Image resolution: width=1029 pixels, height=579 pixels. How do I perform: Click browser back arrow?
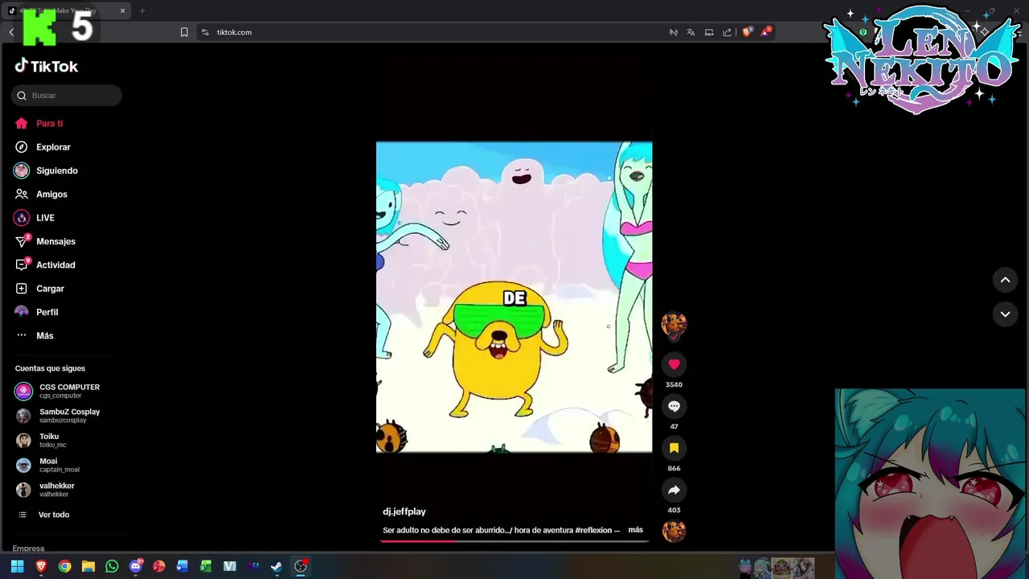point(11,32)
